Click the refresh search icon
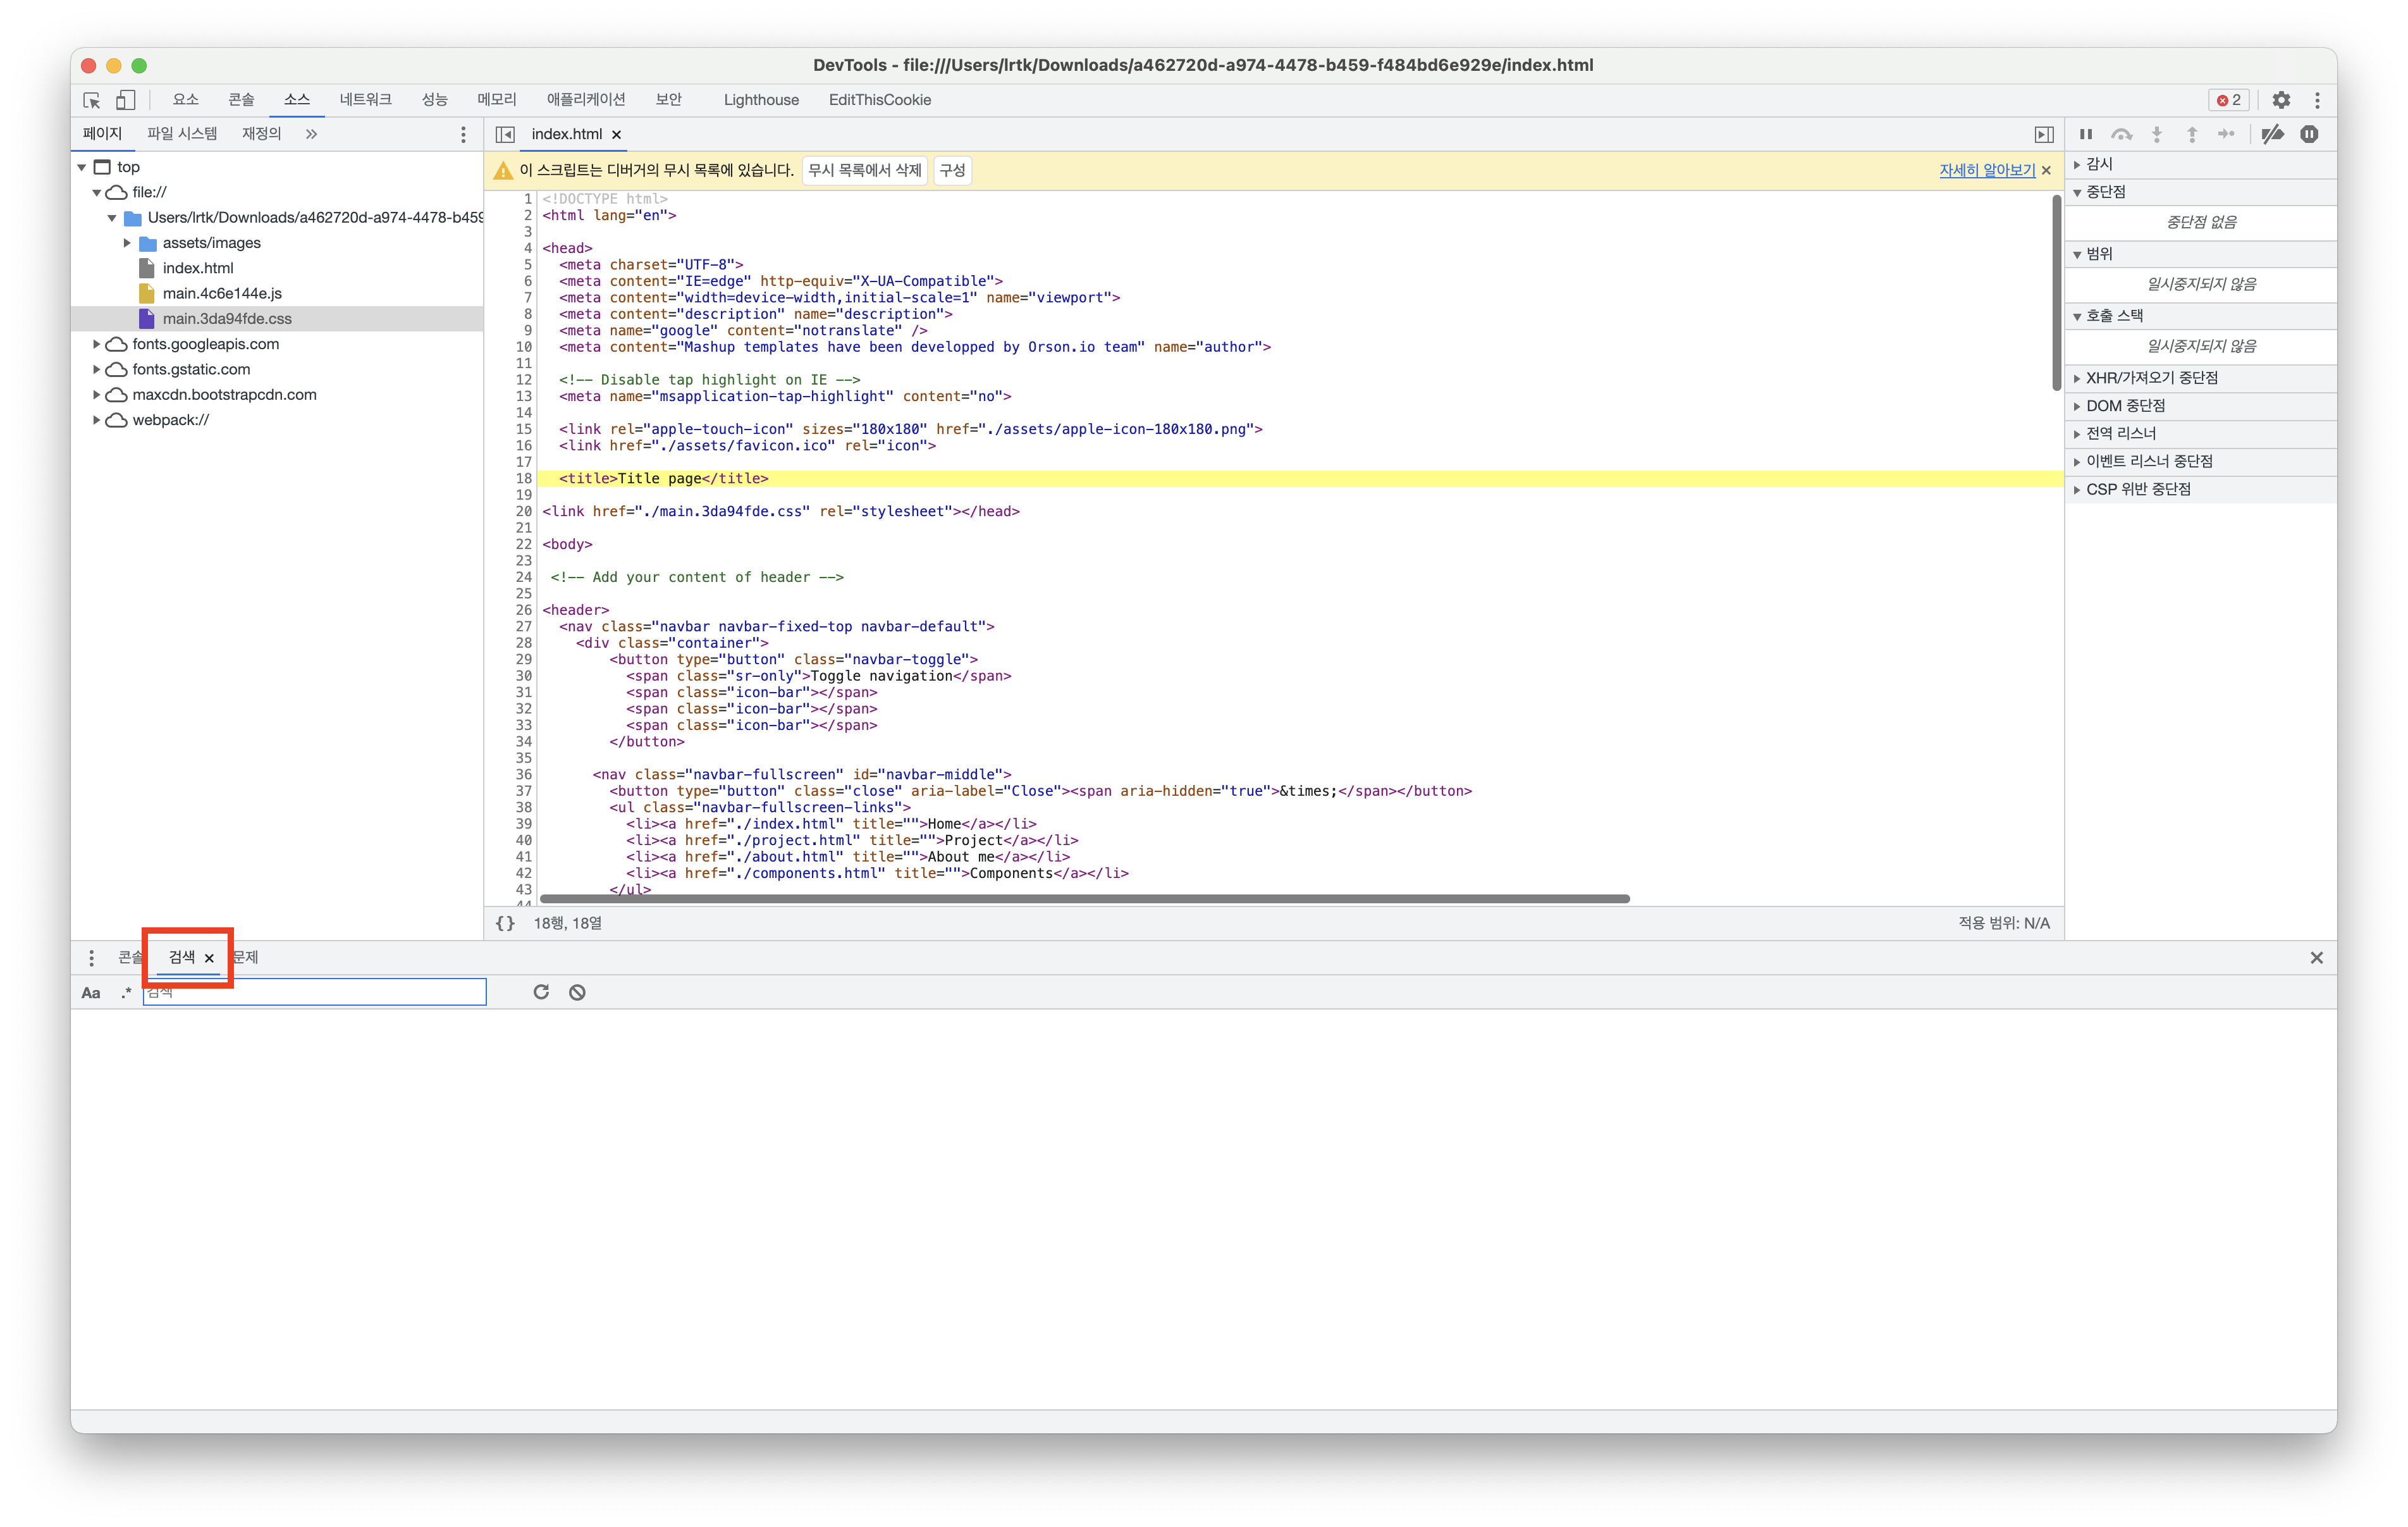The image size is (2408, 1527). point(541,992)
